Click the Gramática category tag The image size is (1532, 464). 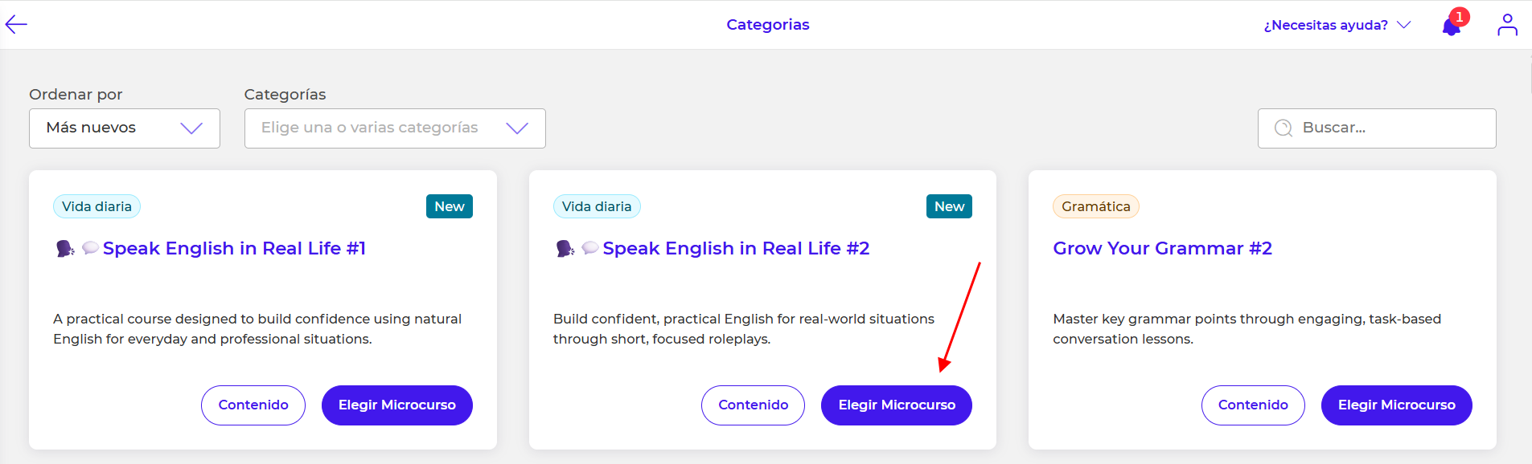click(1095, 206)
